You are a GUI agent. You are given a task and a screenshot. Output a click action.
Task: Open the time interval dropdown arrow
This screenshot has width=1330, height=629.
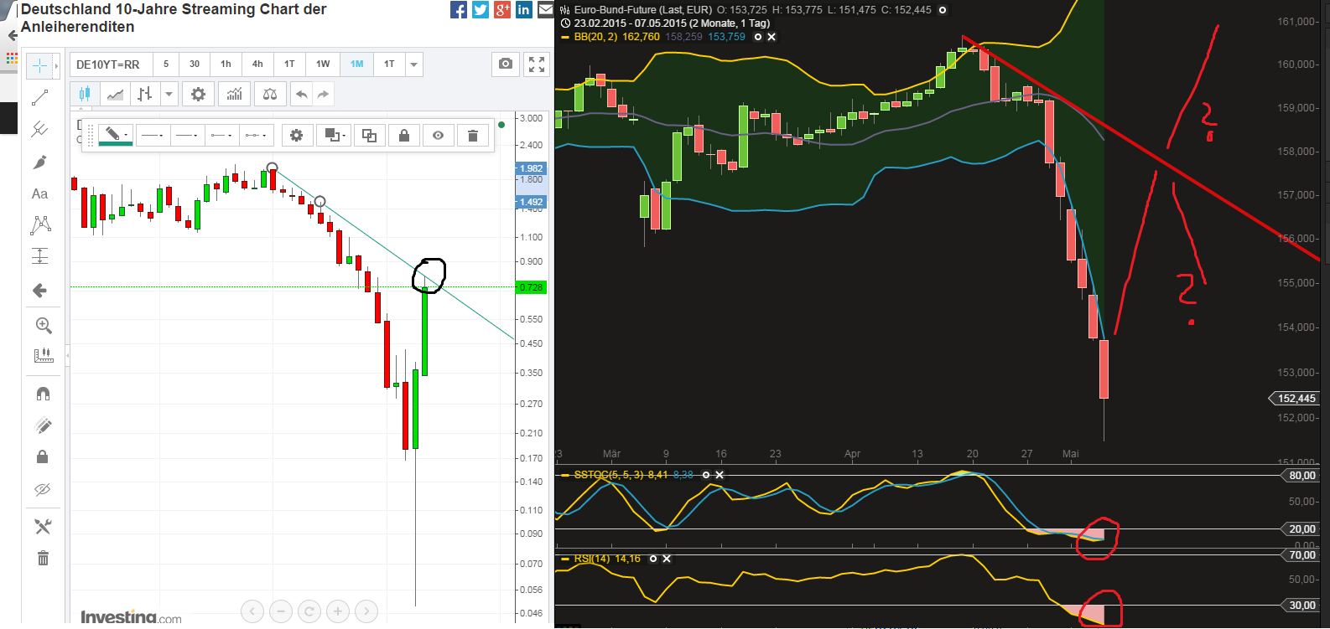[413, 64]
